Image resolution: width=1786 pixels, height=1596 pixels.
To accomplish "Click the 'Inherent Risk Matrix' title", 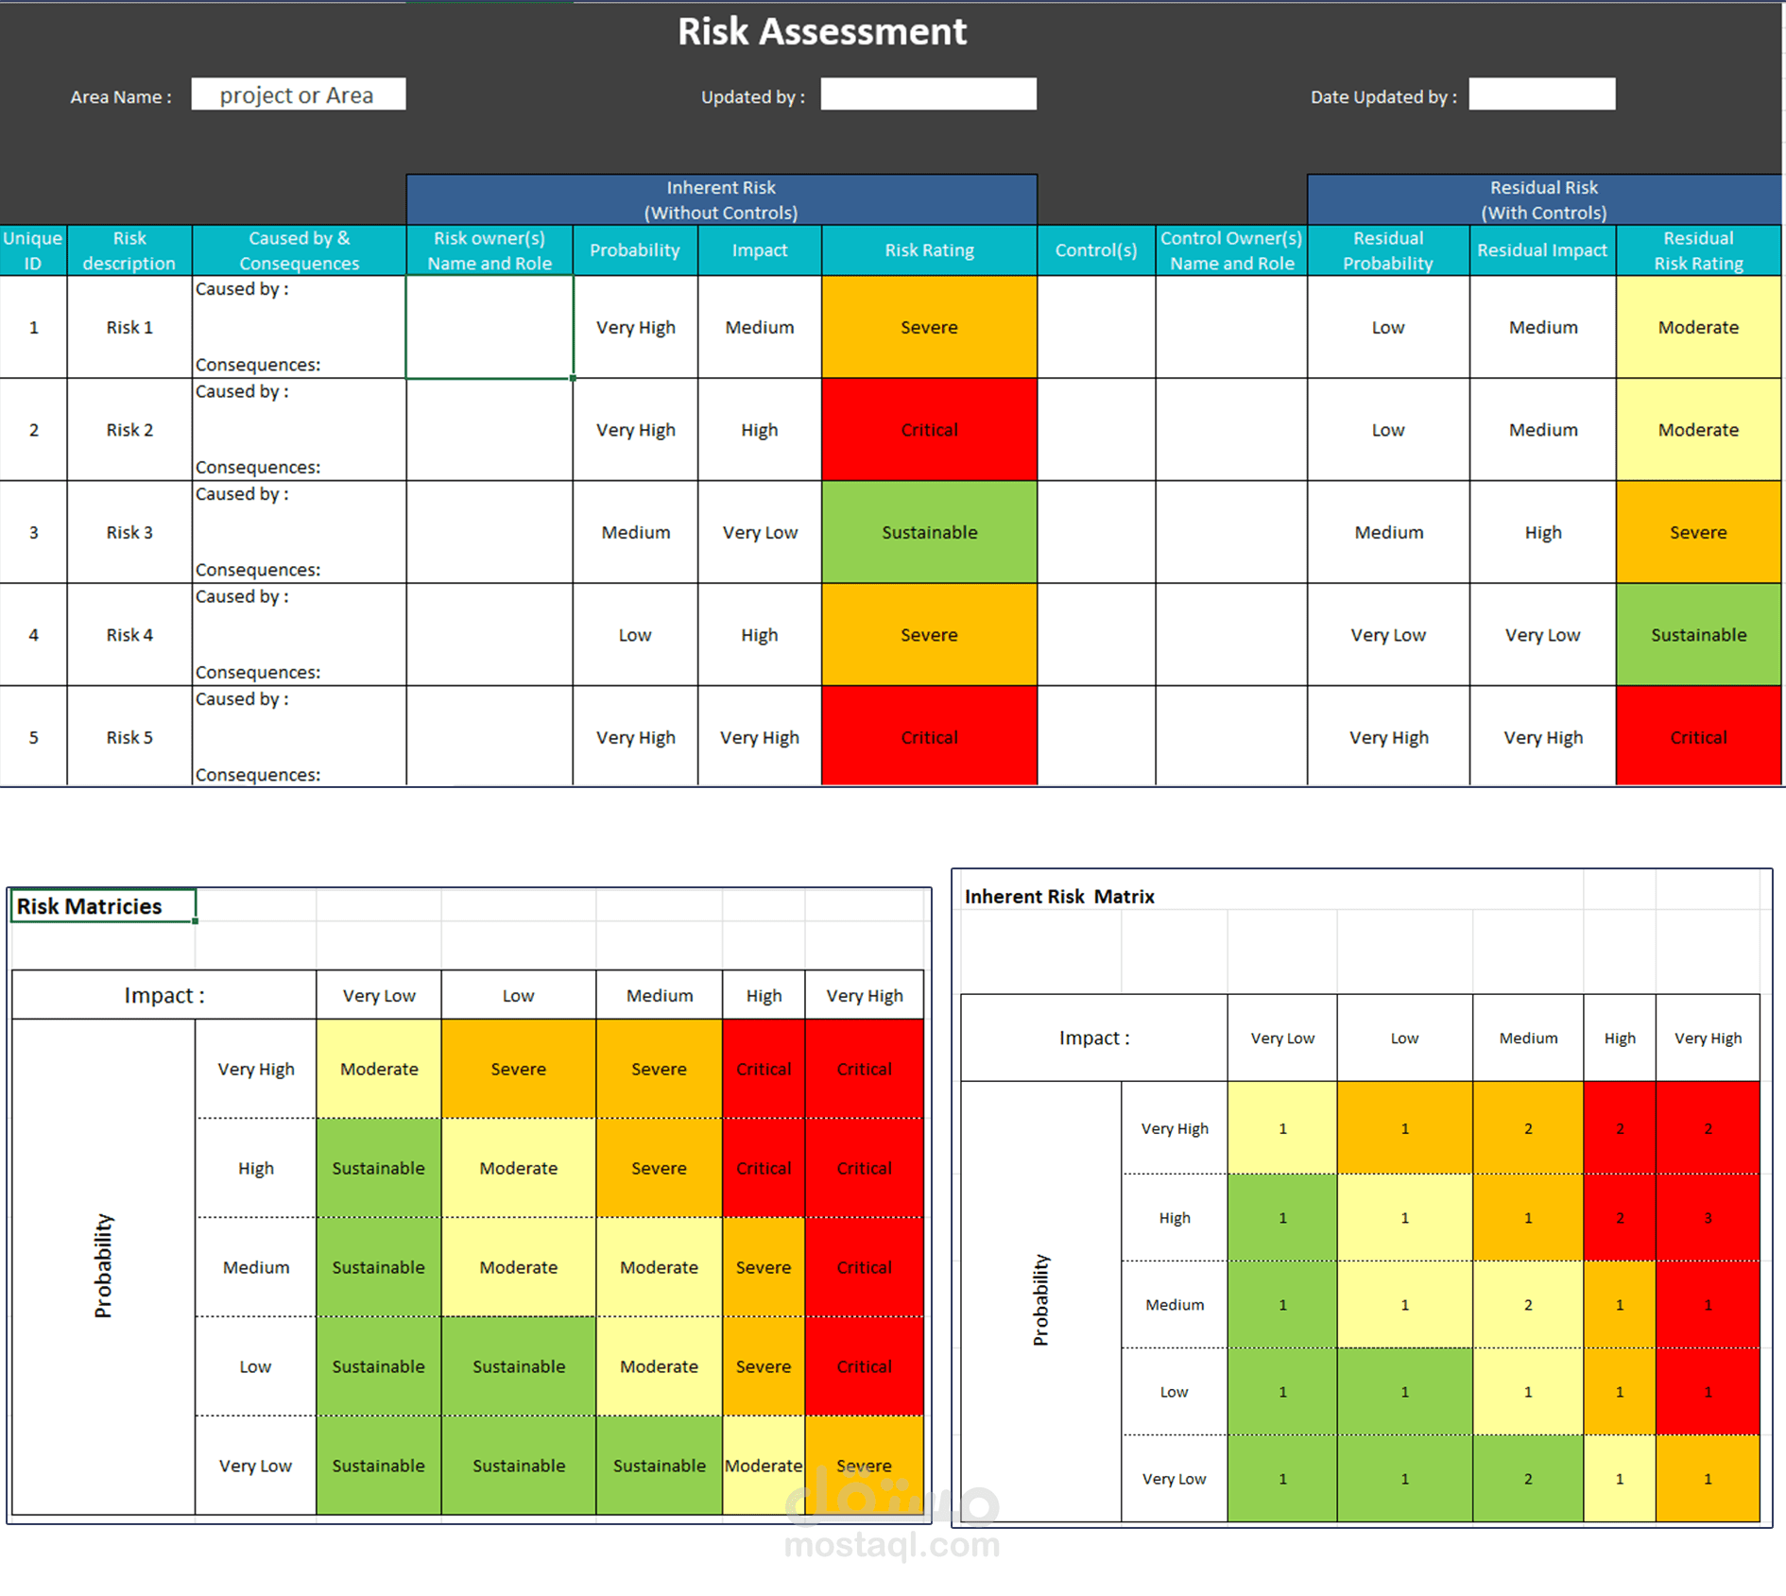I will (1060, 896).
